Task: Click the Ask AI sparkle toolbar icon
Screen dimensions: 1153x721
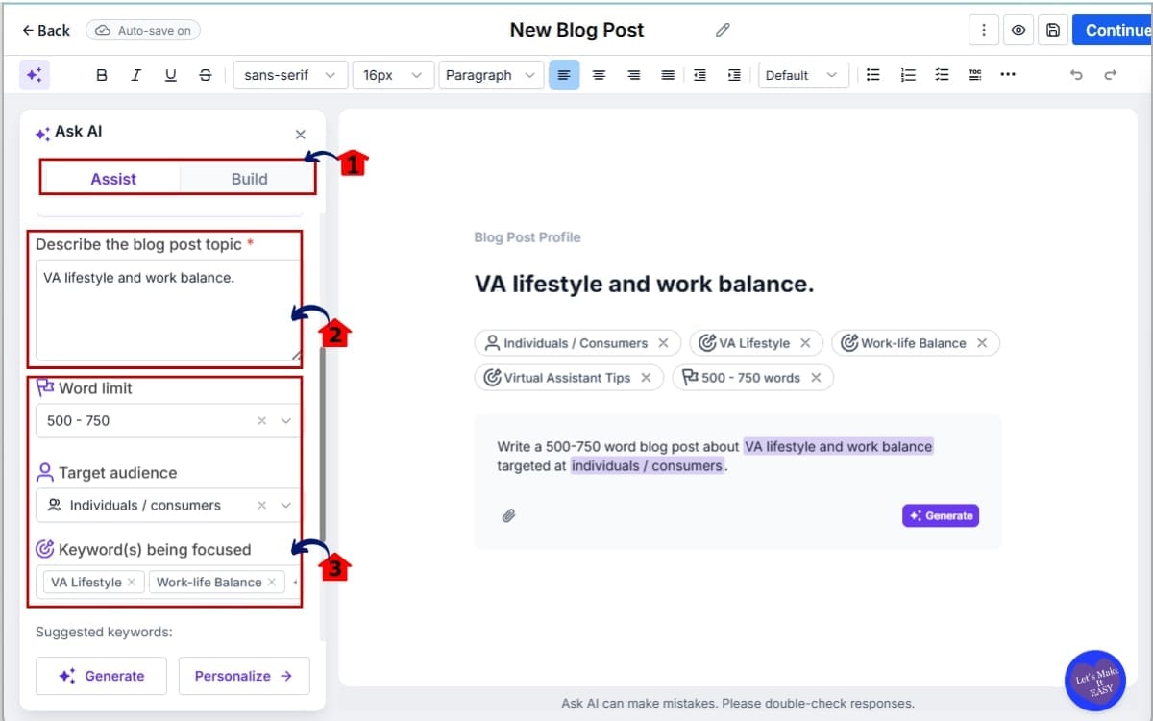Action: [34, 75]
